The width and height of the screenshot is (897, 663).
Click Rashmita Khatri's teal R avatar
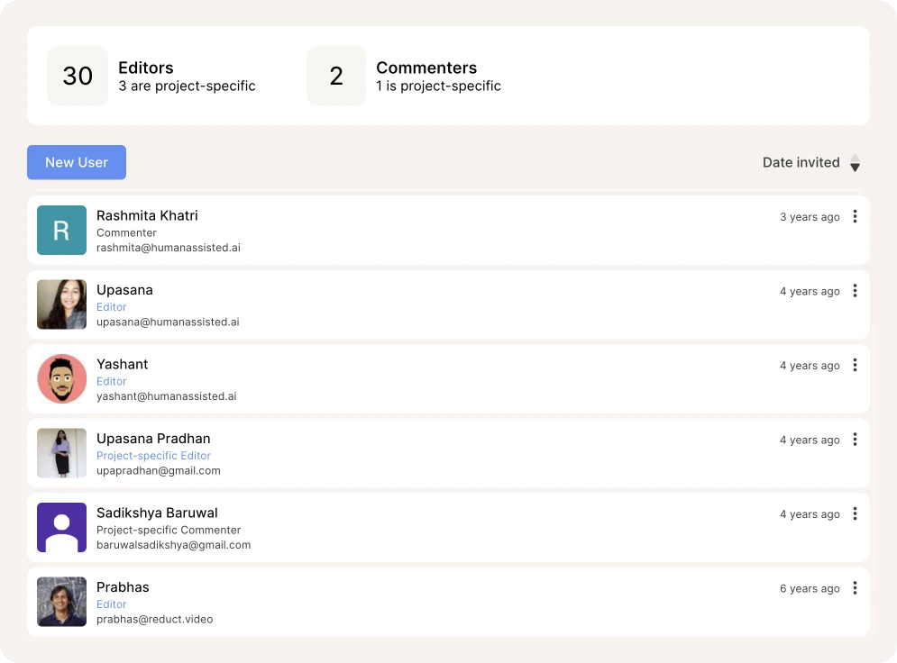click(x=62, y=231)
